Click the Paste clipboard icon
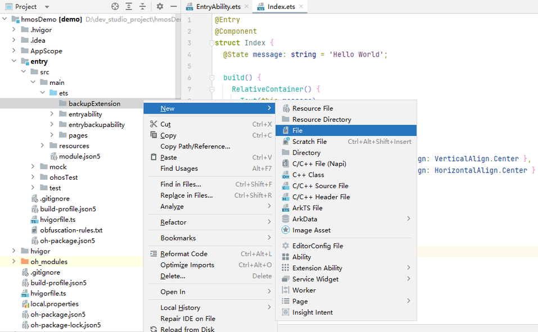This screenshot has width=538, height=332. [x=153, y=157]
